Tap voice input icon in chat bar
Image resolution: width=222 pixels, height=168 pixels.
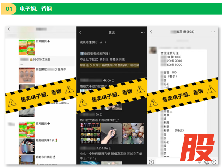(151, 162)
